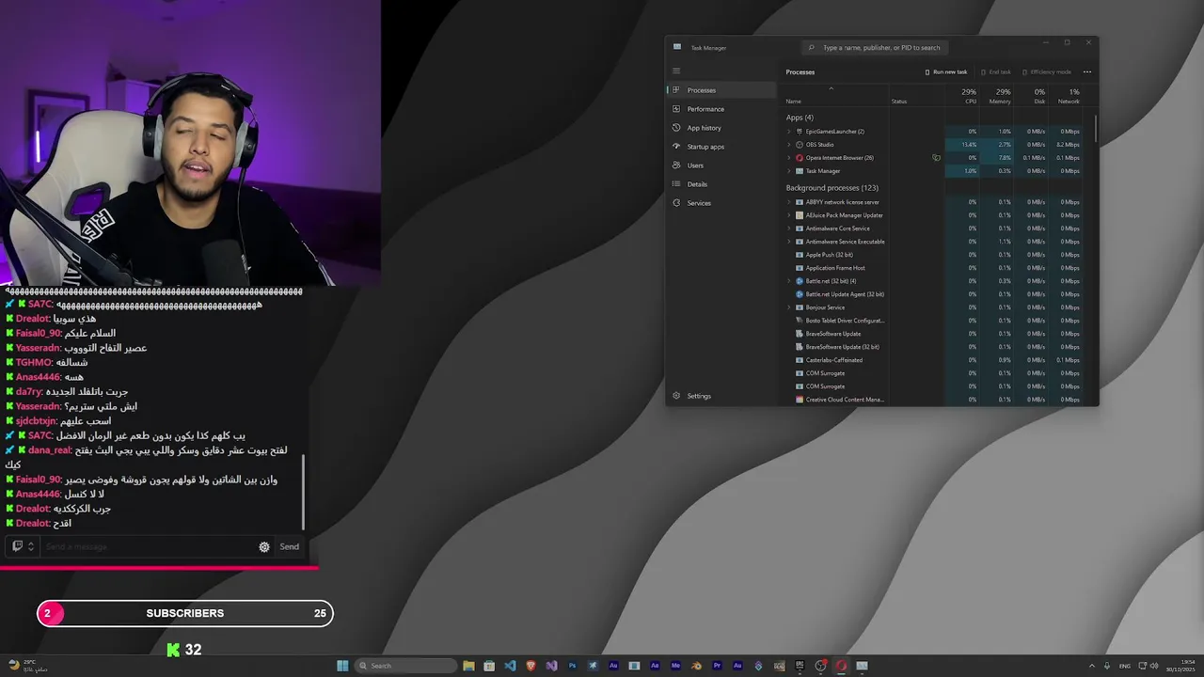The height and width of the screenshot is (677, 1204).
Task: Open the Processes page in sidebar
Action: tap(722, 90)
